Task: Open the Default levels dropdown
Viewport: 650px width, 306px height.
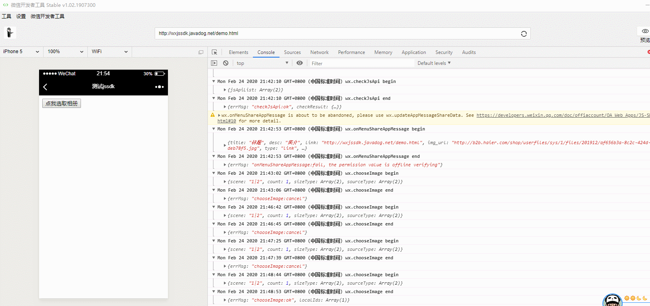Action: [434, 63]
